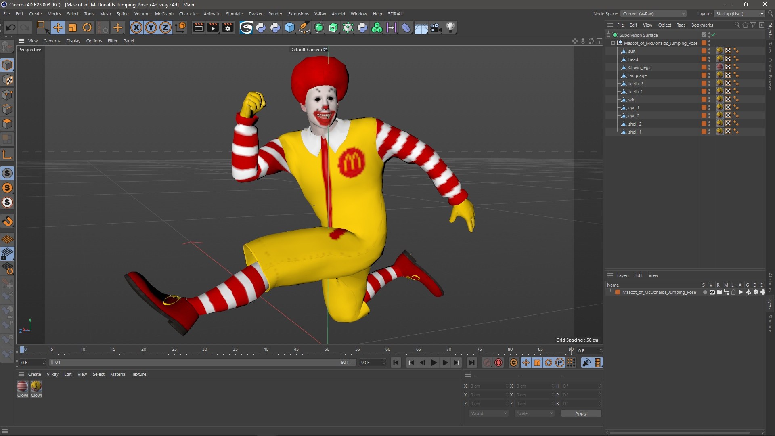Toggle solo dot on Mascot layer
This screenshot has height=436, width=775.
pyautogui.click(x=705, y=292)
